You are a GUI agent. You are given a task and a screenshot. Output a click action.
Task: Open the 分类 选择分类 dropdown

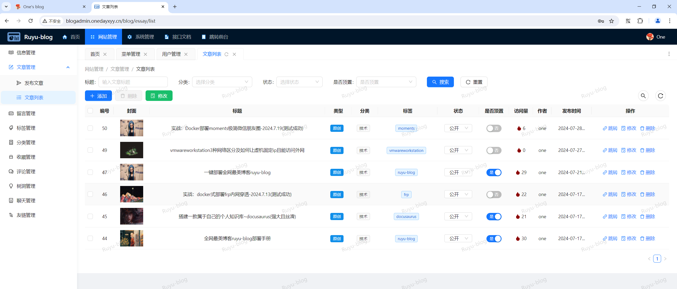[x=222, y=82]
